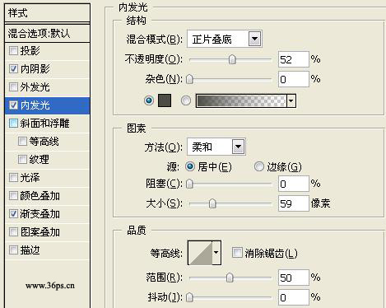The width and height of the screenshot is (386, 308).
Task: Click the 杂色 noise slider handle
Action: coord(189,79)
